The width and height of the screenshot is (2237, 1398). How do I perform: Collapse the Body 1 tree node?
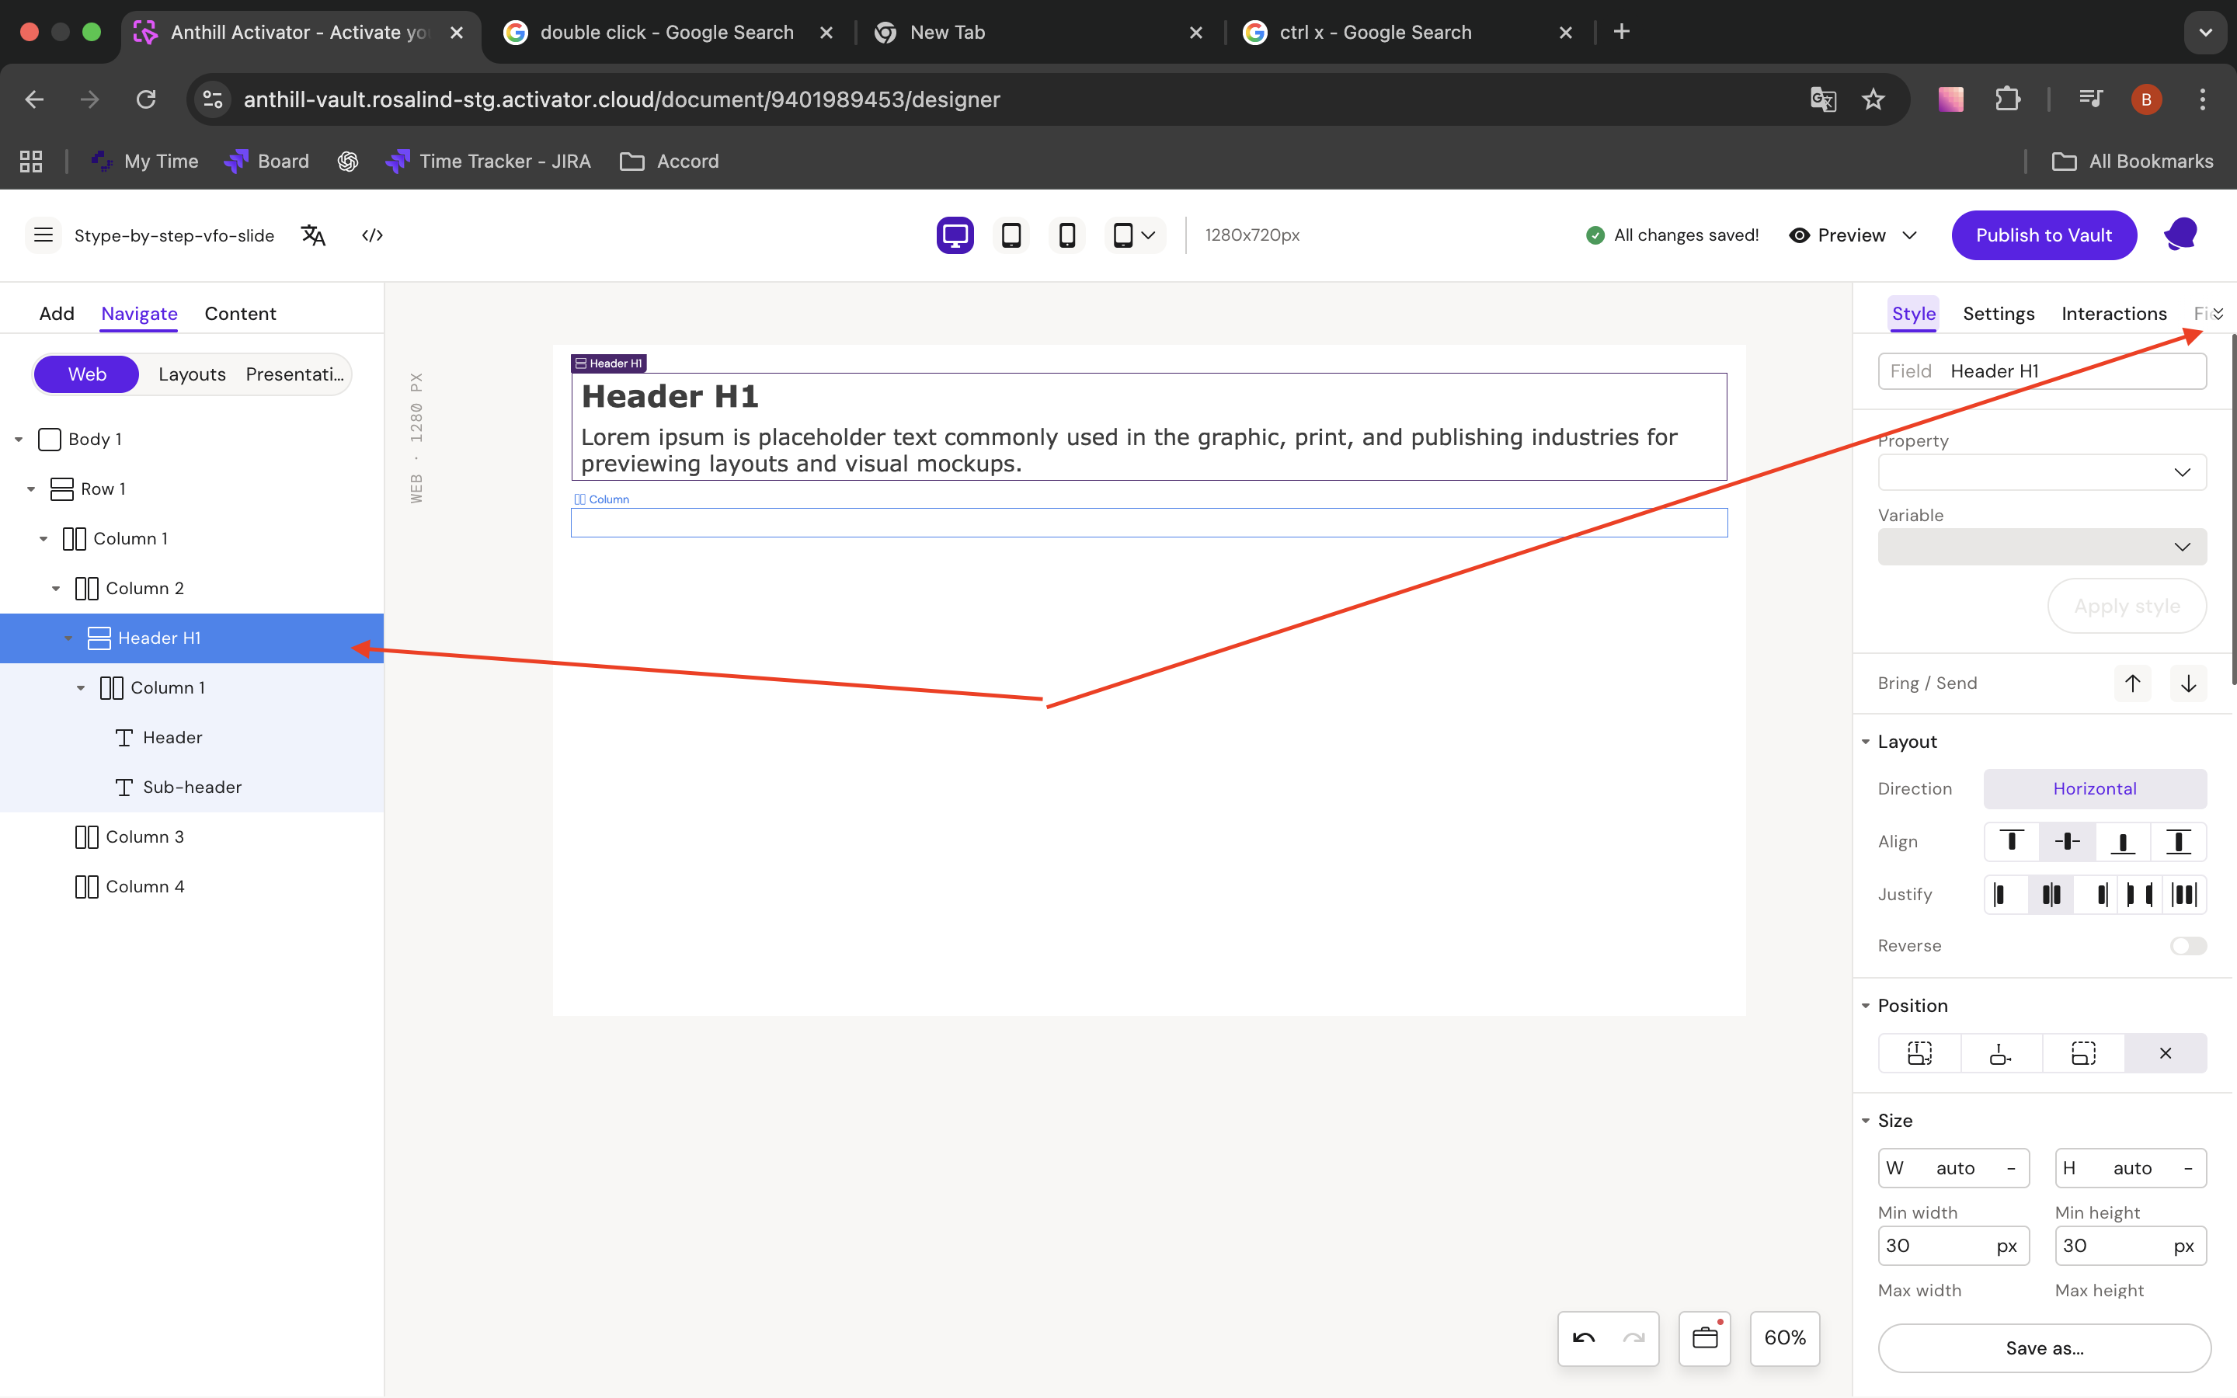click(x=19, y=439)
